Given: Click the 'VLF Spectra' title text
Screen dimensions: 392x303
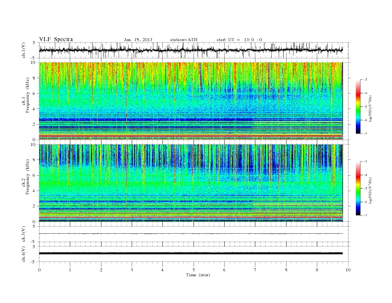Looking at the screenshot, I should pos(56,39).
